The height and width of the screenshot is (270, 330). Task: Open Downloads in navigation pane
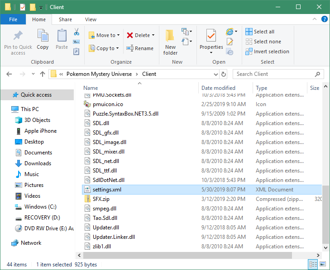click(38, 163)
